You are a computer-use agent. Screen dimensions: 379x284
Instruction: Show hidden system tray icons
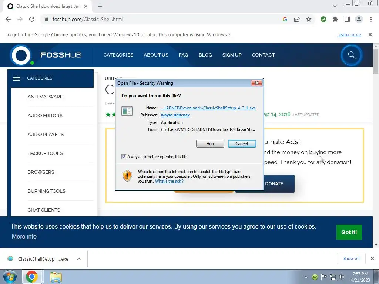[x=306, y=277]
